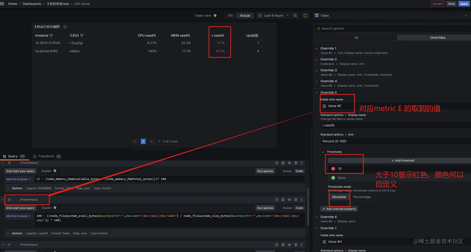Viewport: 471px width, 252px height.
Task: Remove query E
Action: [296, 200]
